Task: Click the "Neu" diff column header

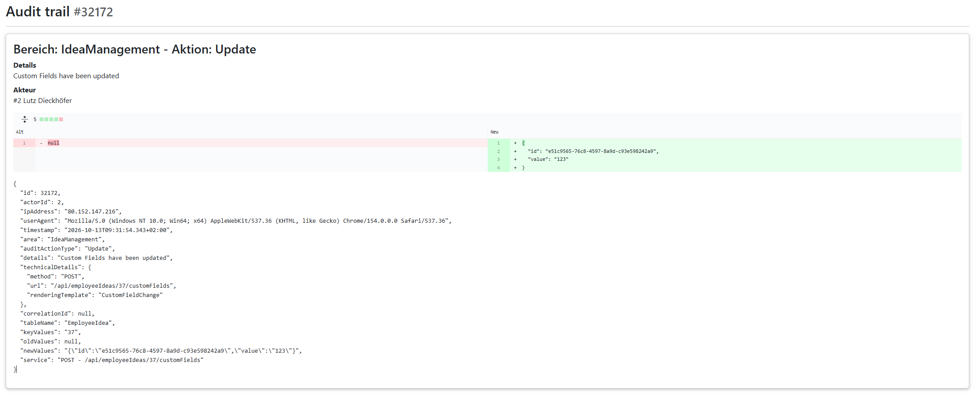Action: pyautogui.click(x=494, y=132)
